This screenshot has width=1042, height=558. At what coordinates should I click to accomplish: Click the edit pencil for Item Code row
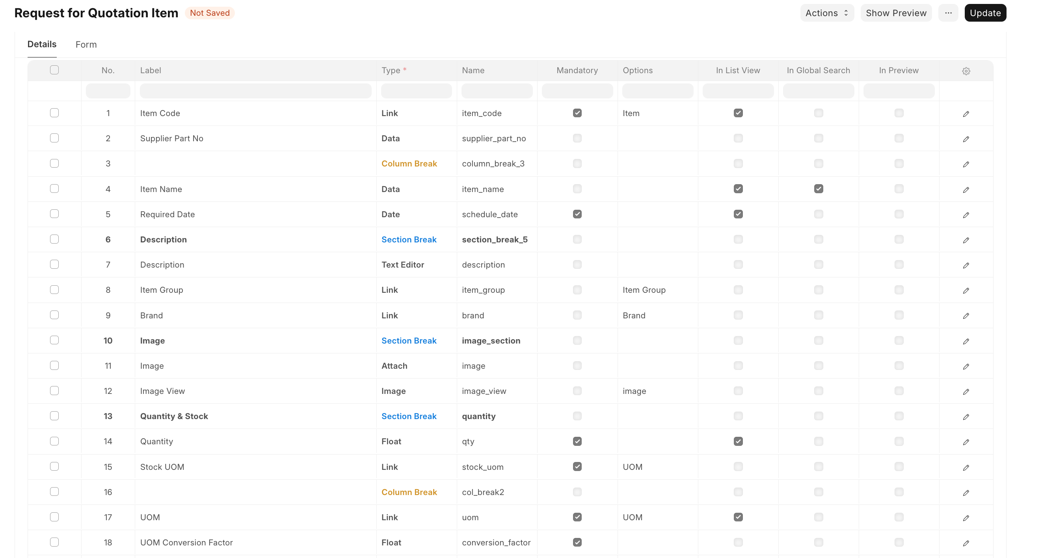[966, 114]
